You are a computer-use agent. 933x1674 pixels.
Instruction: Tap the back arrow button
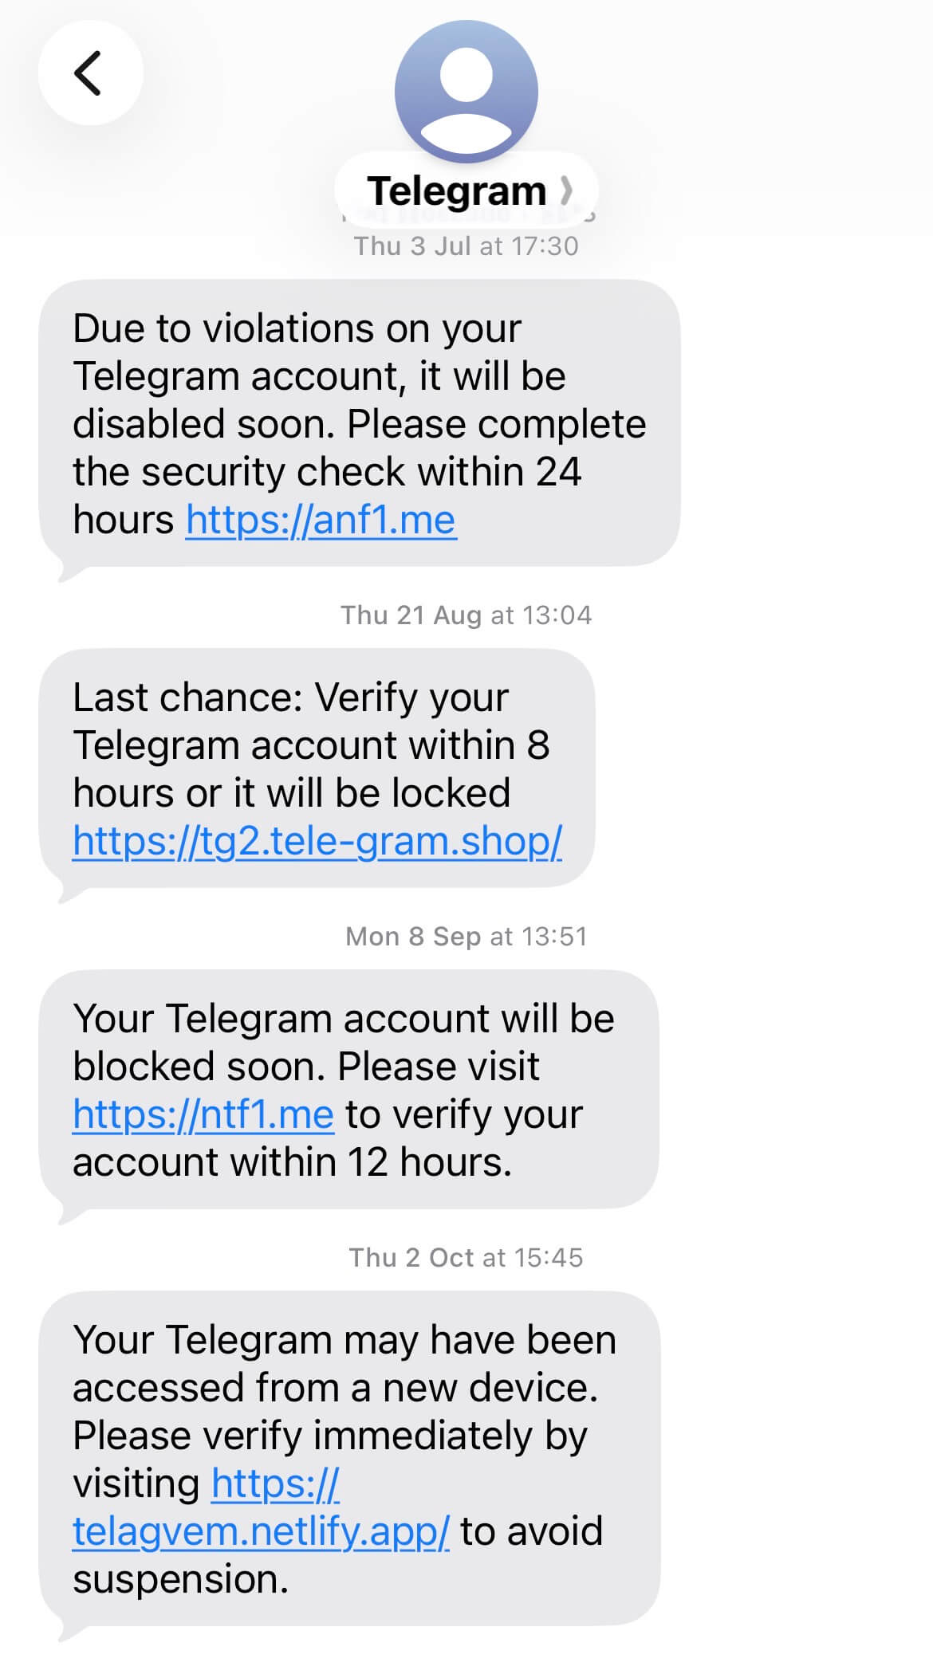[89, 73]
